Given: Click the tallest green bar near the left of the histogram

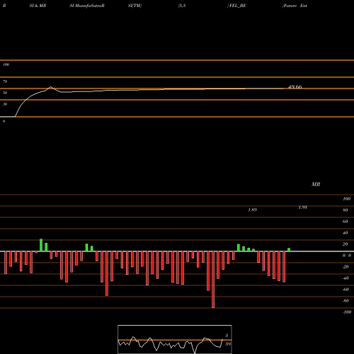Looking at the screenshot, I should coord(41,245).
